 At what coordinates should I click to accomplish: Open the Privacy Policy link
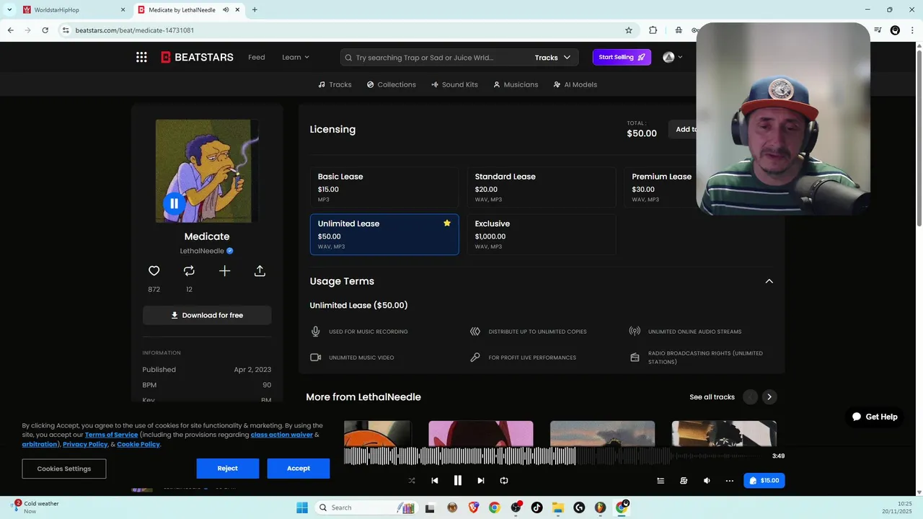coord(85,444)
